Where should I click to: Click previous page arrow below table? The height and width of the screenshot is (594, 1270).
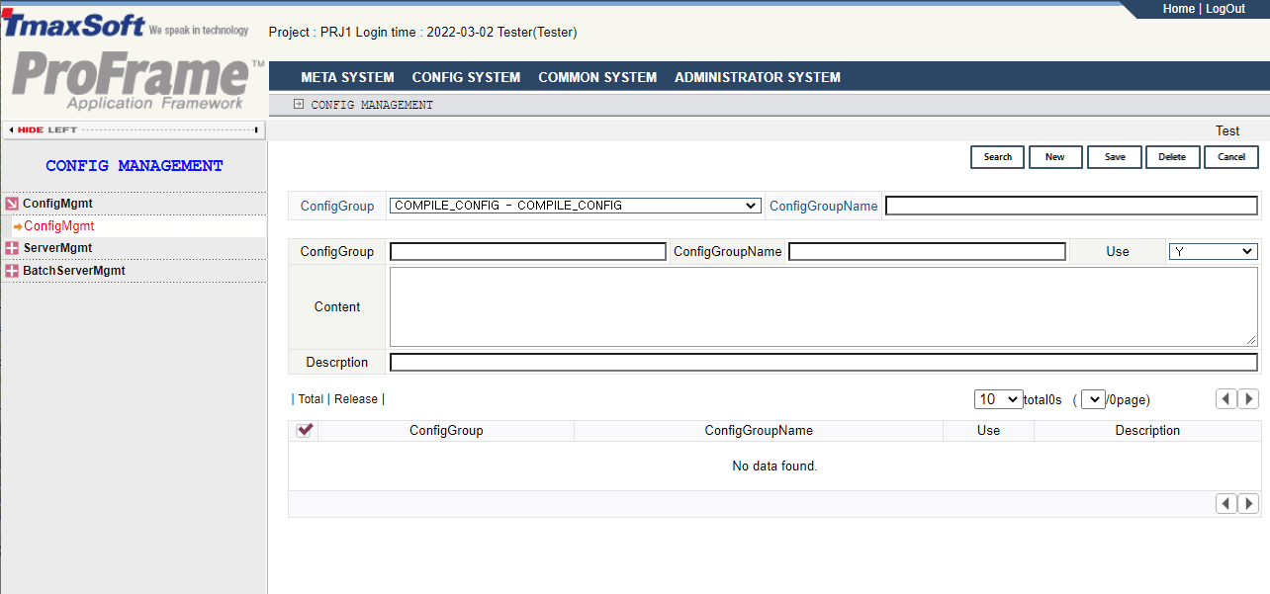point(1226,504)
